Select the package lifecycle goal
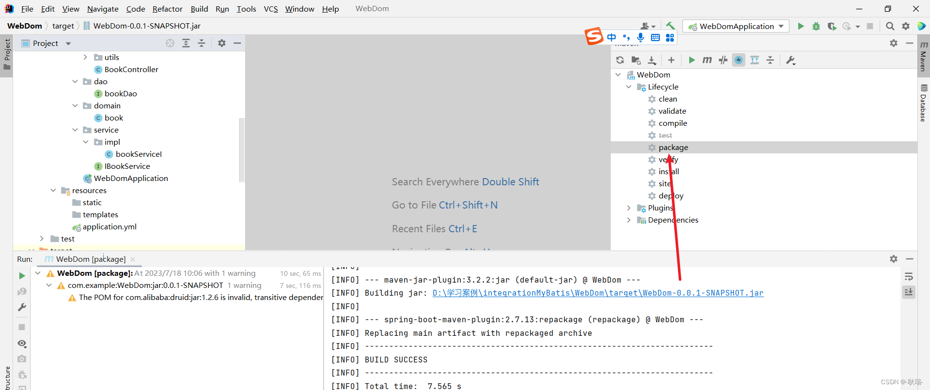 tap(673, 148)
